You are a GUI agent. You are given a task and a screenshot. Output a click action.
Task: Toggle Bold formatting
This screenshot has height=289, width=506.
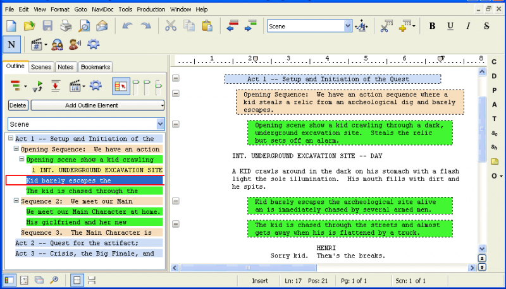click(x=433, y=26)
